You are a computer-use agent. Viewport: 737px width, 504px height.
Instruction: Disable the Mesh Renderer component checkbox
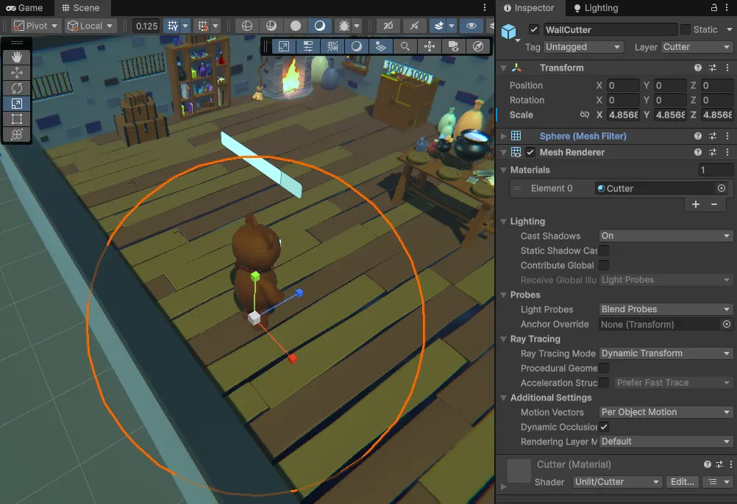[530, 153]
